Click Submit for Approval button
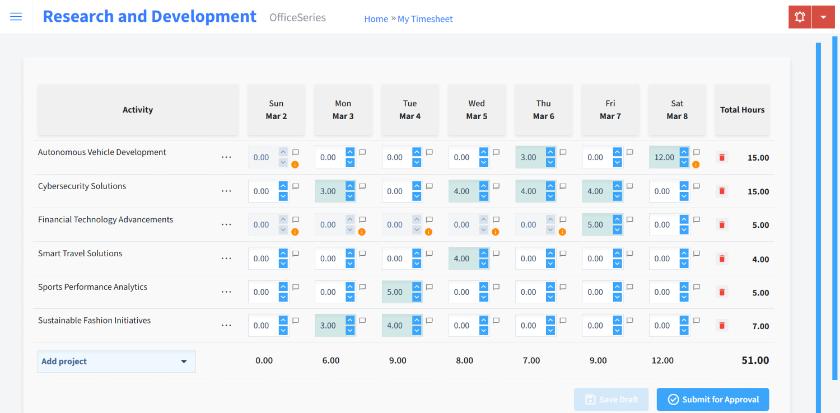 pos(712,400)
